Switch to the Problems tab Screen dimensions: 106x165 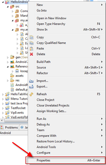tap(9, 128)
